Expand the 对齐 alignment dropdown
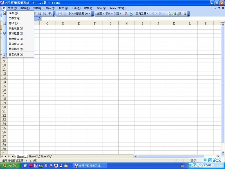 pyautogui.click(x=118, y=14)
